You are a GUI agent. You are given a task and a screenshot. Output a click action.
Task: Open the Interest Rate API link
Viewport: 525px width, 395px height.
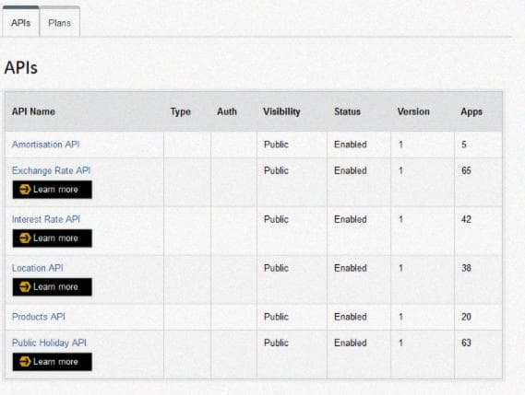[x=46, y=219]
